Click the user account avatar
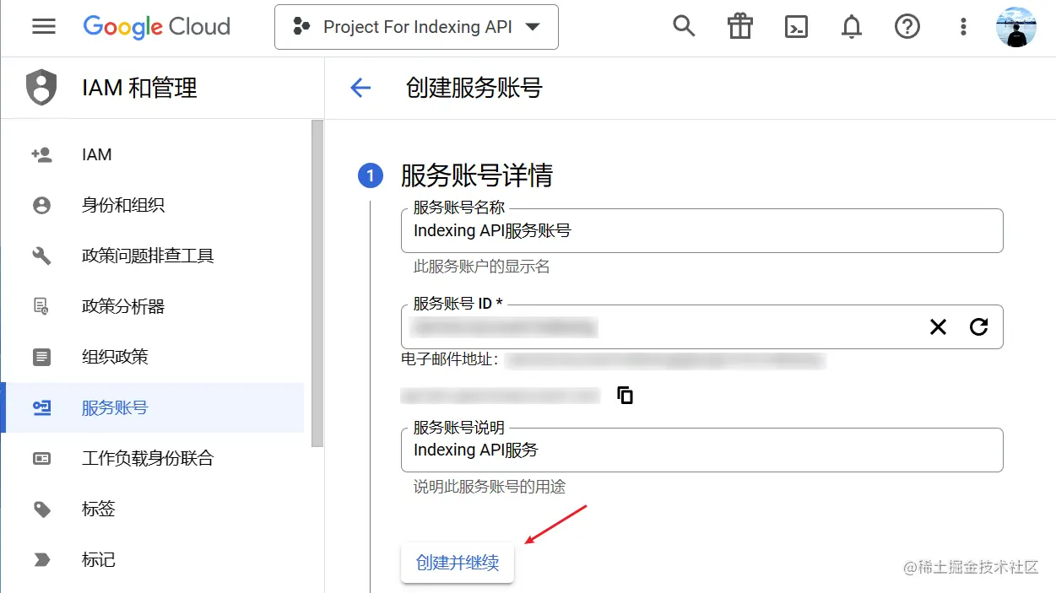 1016,27
